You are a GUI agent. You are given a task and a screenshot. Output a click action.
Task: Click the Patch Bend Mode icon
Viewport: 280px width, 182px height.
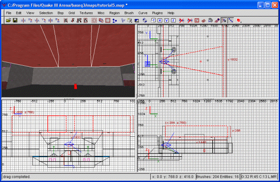pos(210,20)
